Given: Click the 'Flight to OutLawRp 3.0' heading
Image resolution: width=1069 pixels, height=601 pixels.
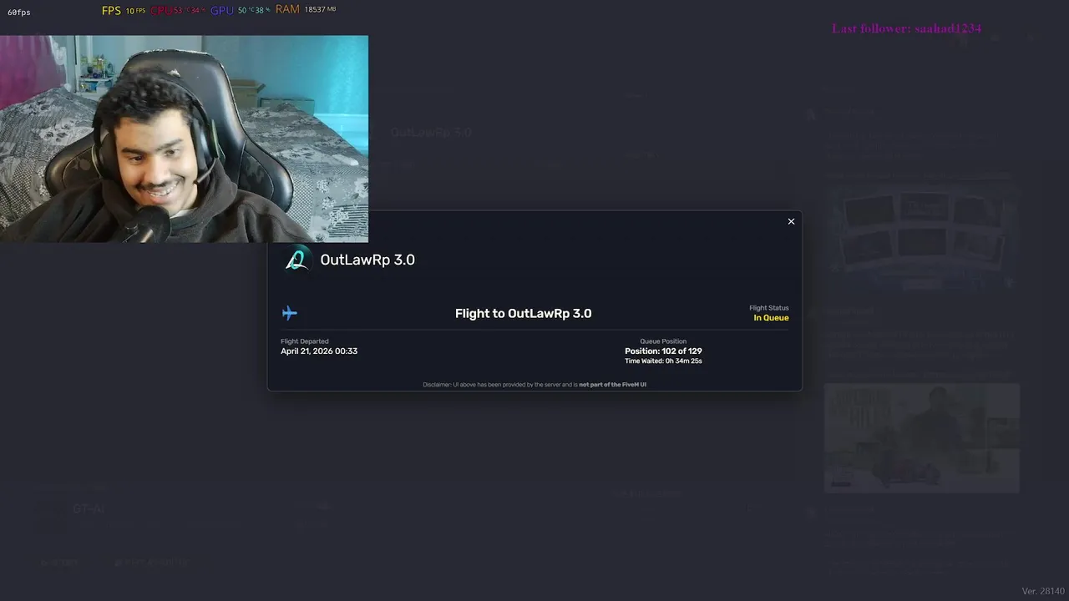Looking at the screenshot, I should click(523, 313).
